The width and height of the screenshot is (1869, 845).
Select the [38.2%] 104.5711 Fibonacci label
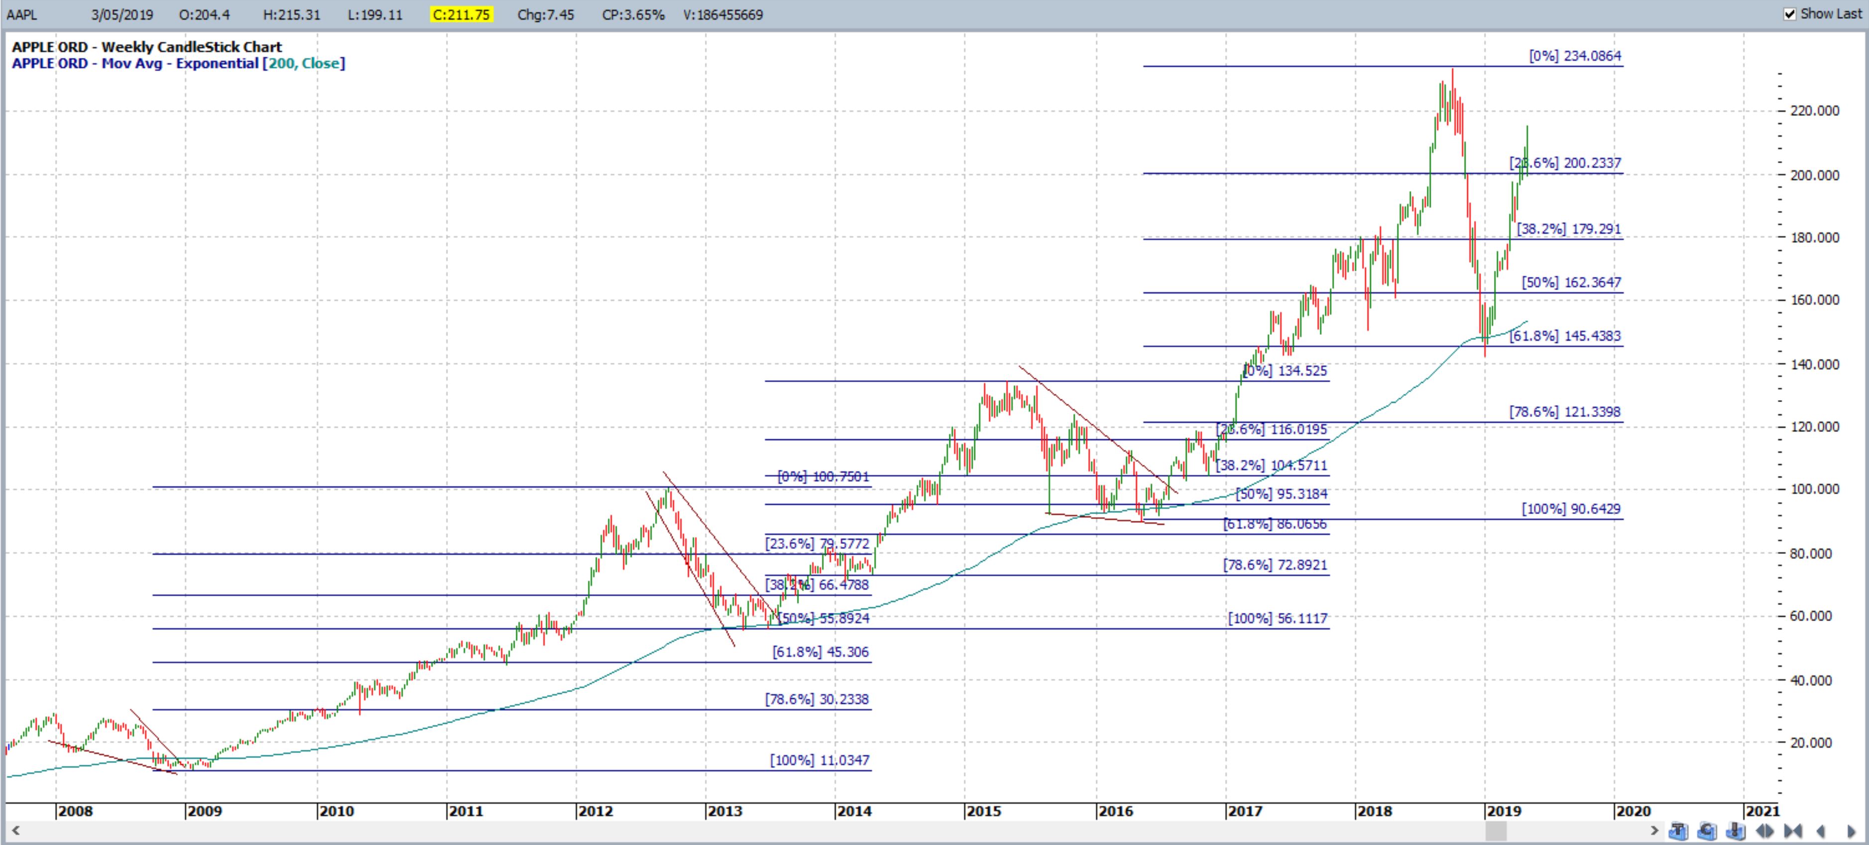(1272, 466)
